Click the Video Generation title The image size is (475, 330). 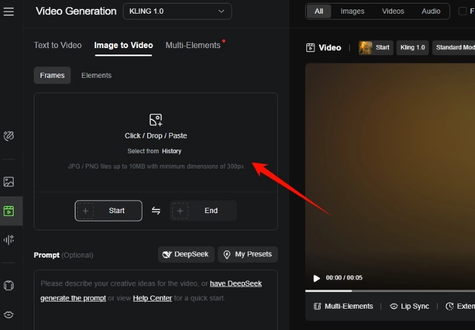pyautogui.click(x=76, y=11)
